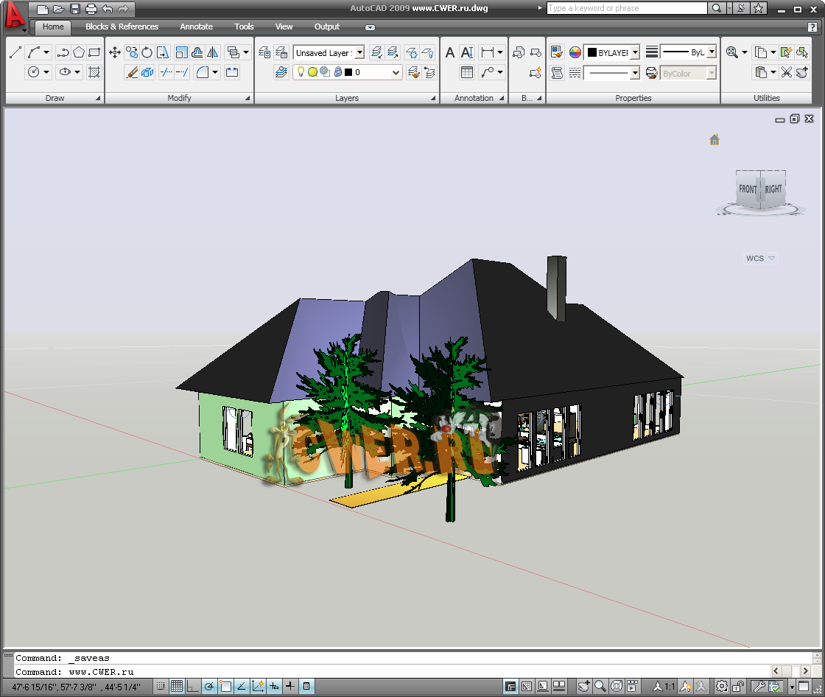The image size is (825, 697).
Task: Click the Rotate tool icon
Action: pyautogui.click(x=147, y=52)
